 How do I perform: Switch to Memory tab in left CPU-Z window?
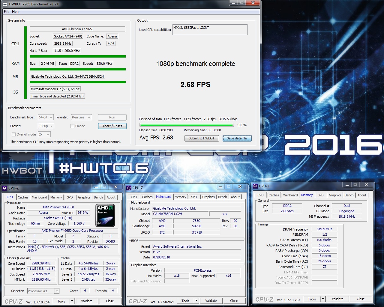pos(56,197)
